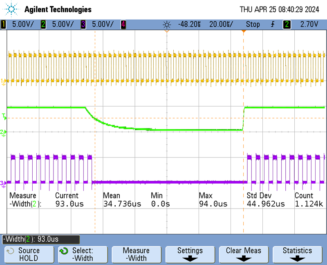Click the delay reference starburst icon

(167, 24)
